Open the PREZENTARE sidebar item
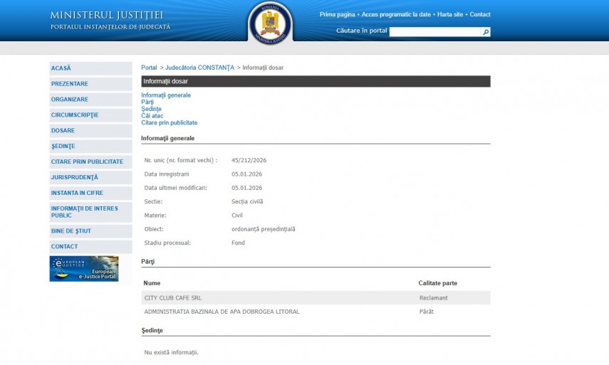 (x=70, y=84)
